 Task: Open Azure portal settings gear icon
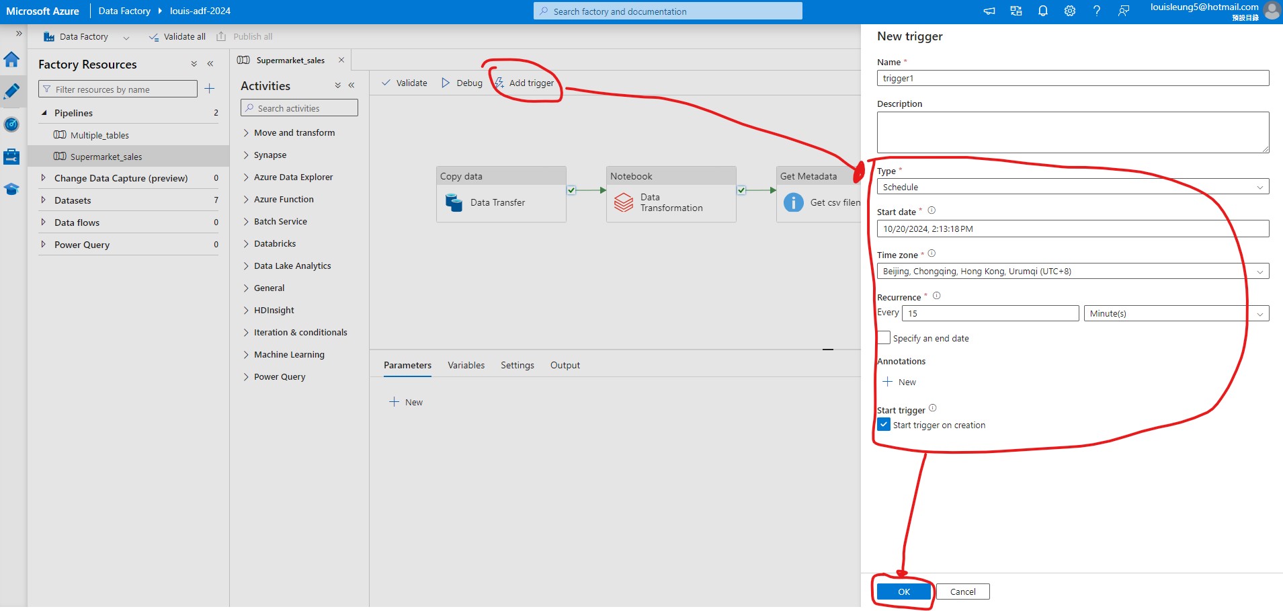click(x=1070, y=11)
